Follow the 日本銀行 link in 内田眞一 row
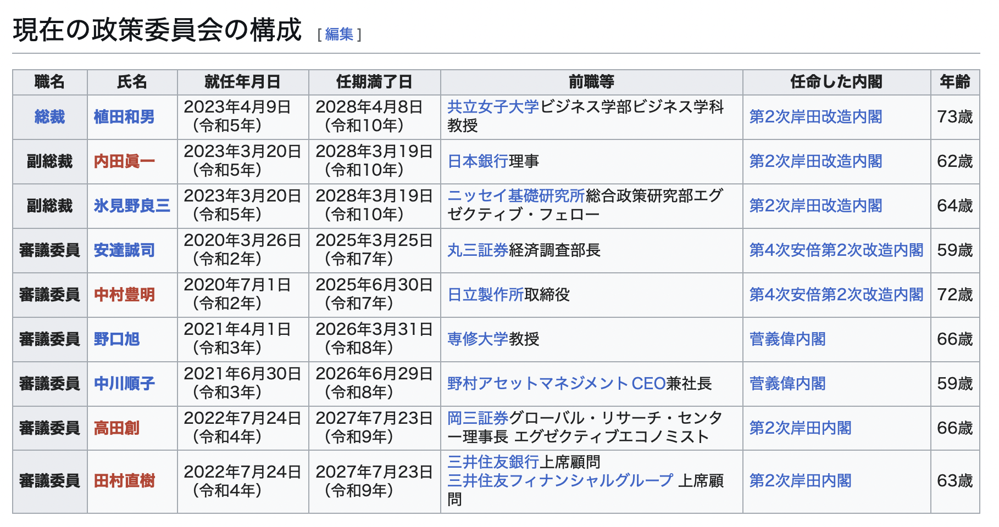This screenshot has width=999, height=527. click(x=478, y=161)
